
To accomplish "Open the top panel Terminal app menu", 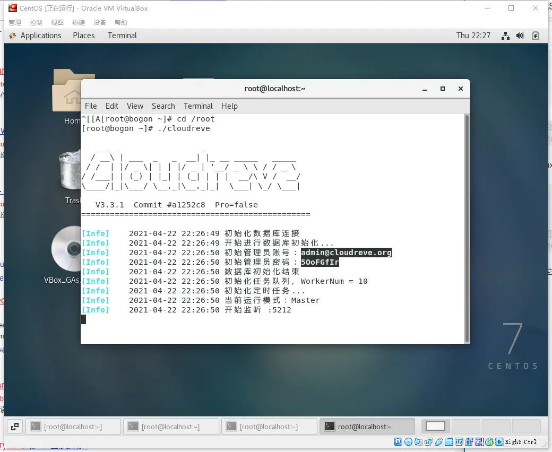I will [x=122, y=36].
